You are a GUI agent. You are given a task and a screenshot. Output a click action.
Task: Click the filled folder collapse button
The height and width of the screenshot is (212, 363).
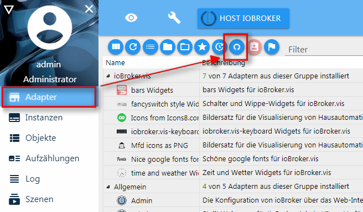click(168, 47)
